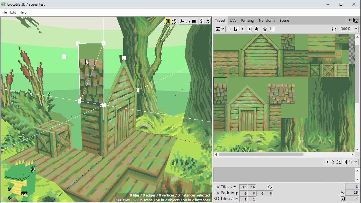Click the crosshair icon in tileset toolbar
Image resolution: width=361 pixels, height=203 pixels.
[x=257, y=29]
